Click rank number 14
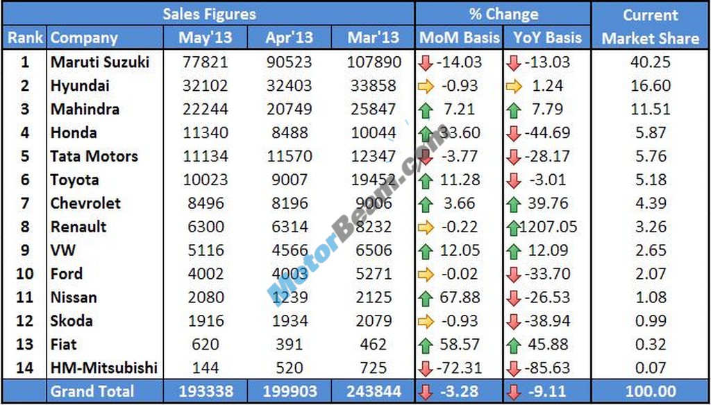This screenshot has height=405, width=711. tap(24, 368)
